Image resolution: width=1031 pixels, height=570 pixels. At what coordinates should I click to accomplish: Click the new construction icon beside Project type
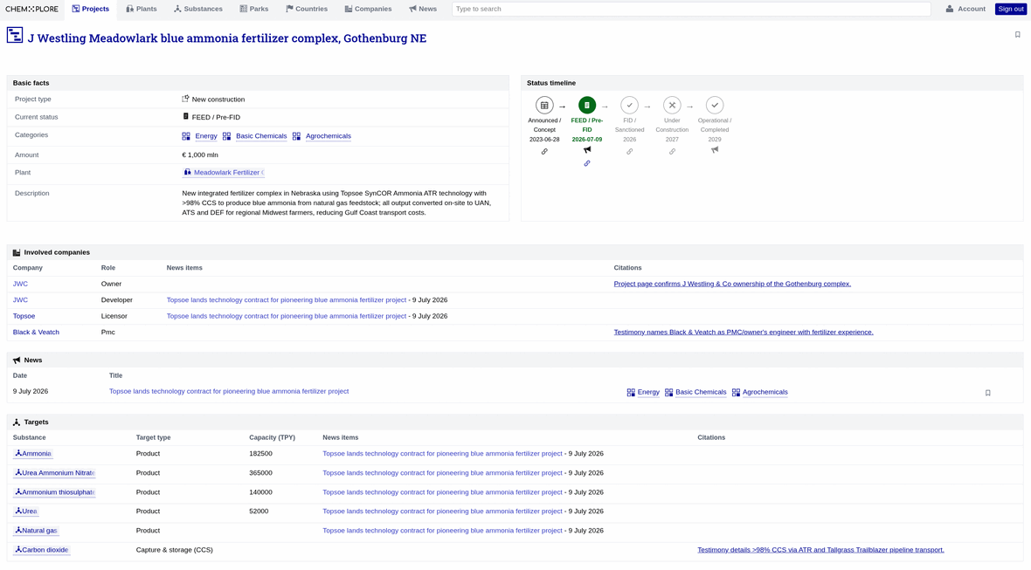pyautogui.click(x=185, y=99)
